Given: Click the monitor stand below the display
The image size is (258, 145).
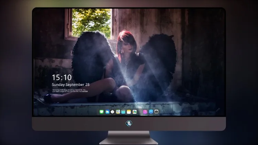Looking at the screenshot, I should coord(129,138).
